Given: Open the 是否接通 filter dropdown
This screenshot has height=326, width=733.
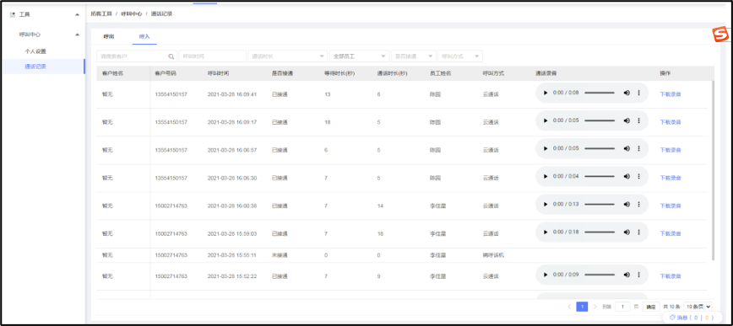Looking at the screenshot, I should coord(414,56).
